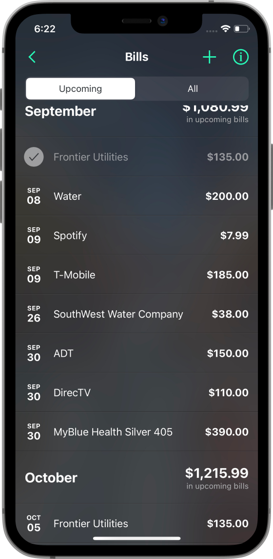Tap the SEP 26 date badge
Screen dimensions: 273x559
(x=34, y=314)
